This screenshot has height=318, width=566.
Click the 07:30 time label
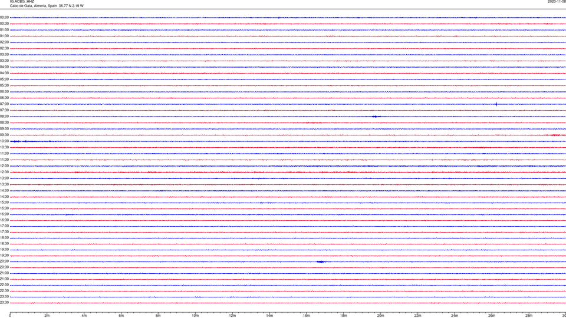tap(4, 110)
